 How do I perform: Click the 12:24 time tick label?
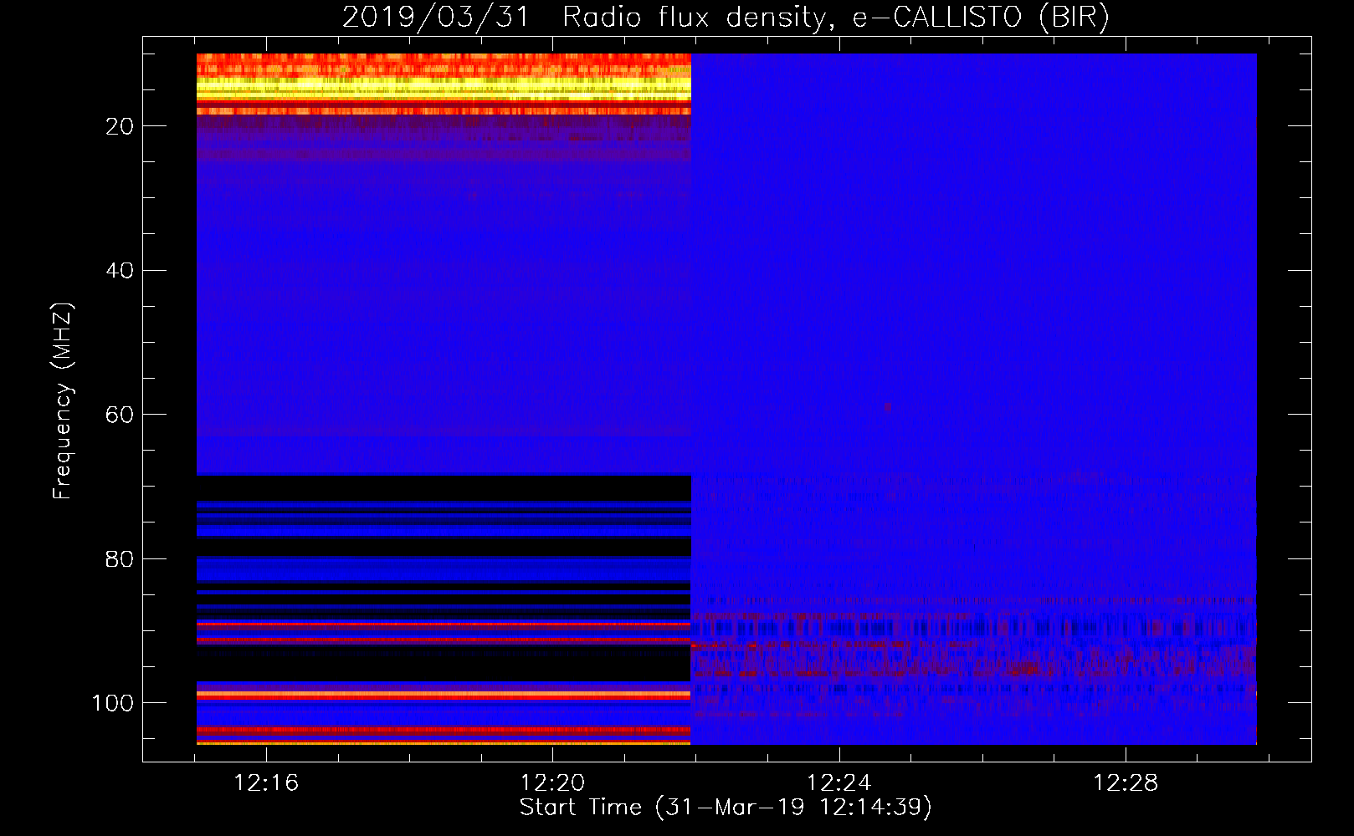[x=839, y=783]
